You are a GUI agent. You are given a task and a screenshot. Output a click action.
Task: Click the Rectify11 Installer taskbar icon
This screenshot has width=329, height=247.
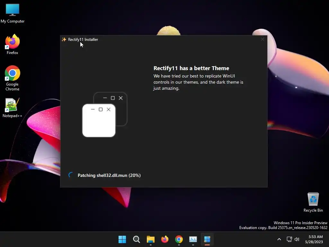click(x=207, y=239)
